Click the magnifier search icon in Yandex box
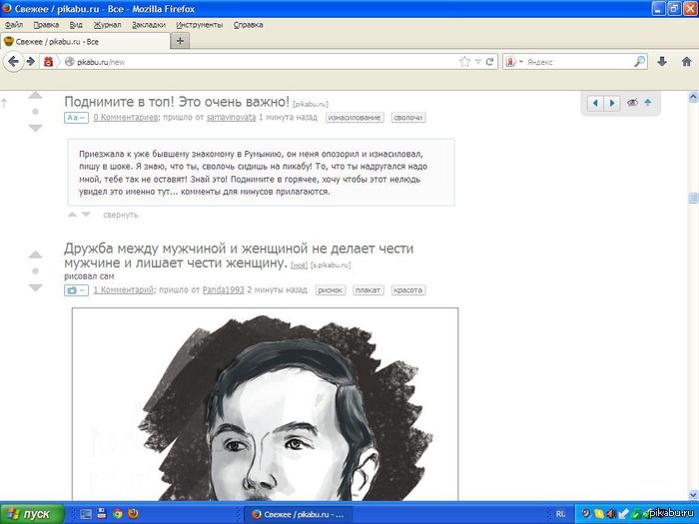The height and width of the screenshot is (524, 699). click(x=640, y=62)
